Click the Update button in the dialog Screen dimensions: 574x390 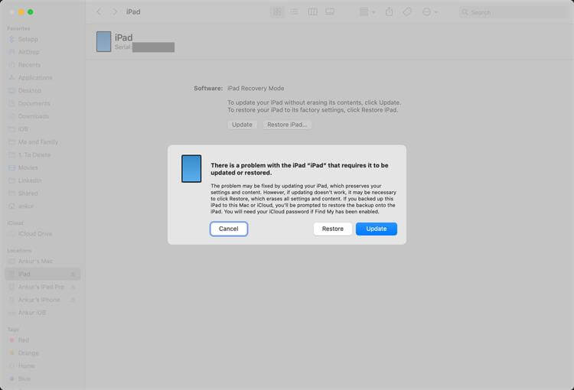[x=376, y=229]
